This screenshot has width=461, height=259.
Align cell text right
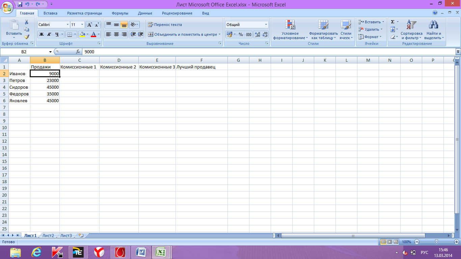[x=124, y=34]
